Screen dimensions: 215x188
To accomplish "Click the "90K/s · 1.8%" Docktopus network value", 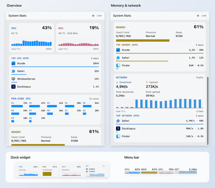I will point(195,129).
